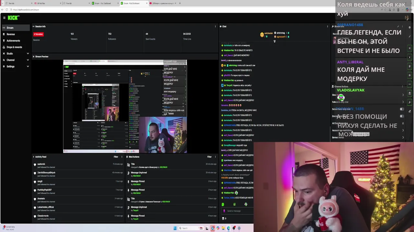Click the wrench icon in right toolbar
414x232 pixels.
[x=409, y=102]
